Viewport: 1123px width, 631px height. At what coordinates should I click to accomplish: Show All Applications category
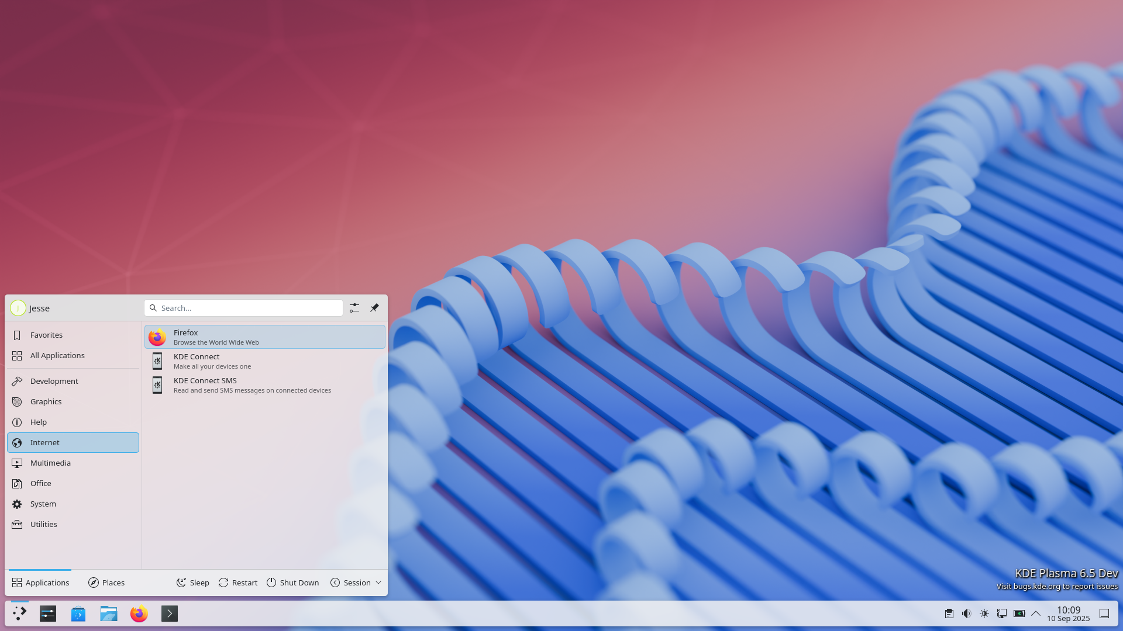coord(73,355)
